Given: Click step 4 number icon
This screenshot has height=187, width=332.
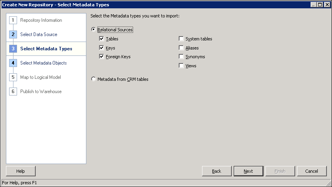Looking at the screenshot, I should [x=13, y=63].
